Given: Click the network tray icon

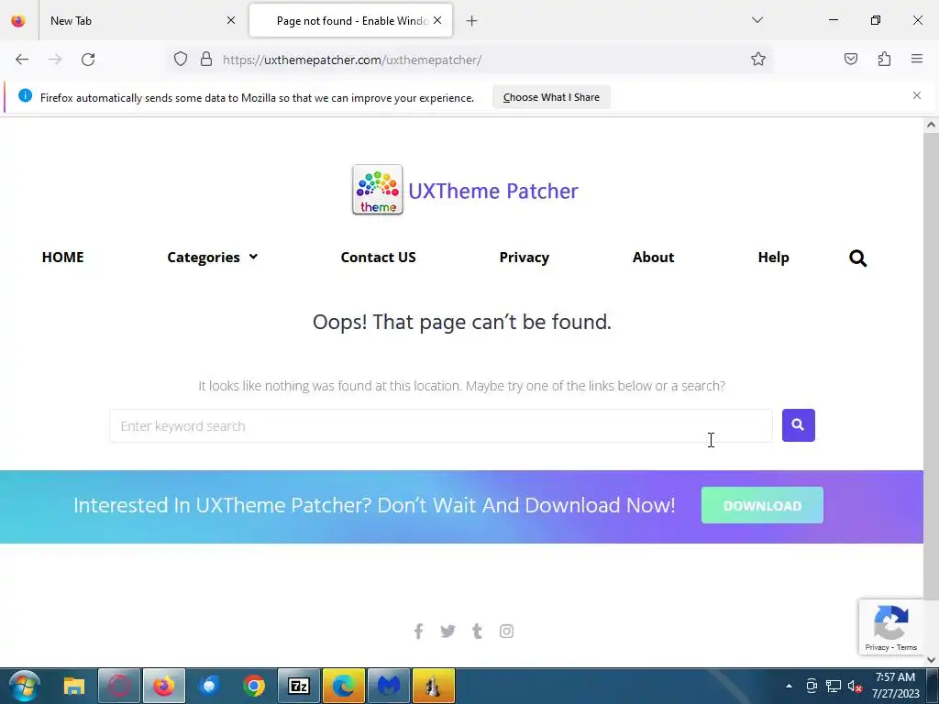Looking at the screenshot, I should click(834, 687).
